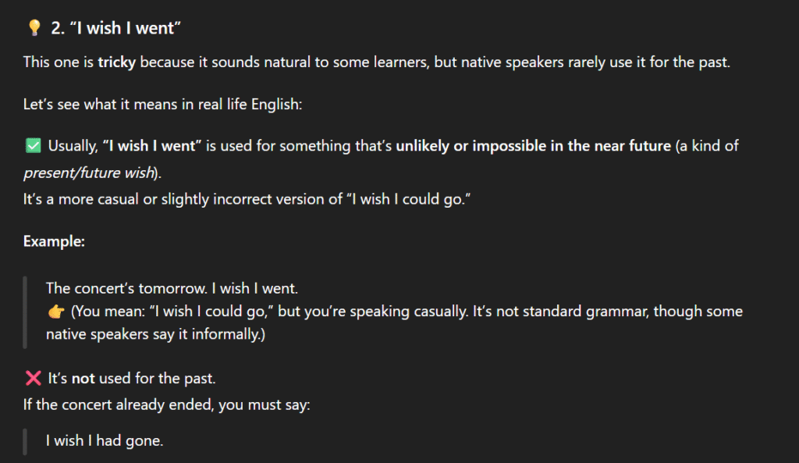This screenshot has height=463, width=799.
Task: Click the pointing hand emoji
Action: click(55, 312)
